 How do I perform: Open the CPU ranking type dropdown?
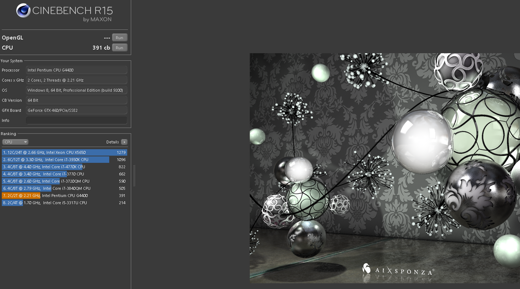click(15, 142)
